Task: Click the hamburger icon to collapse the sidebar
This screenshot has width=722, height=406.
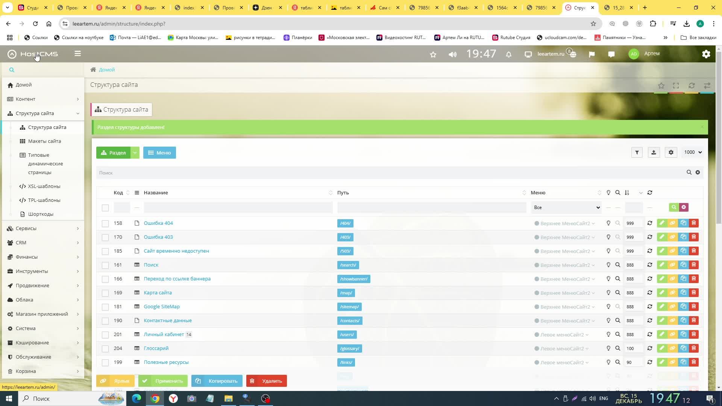Action: [78, 54]
